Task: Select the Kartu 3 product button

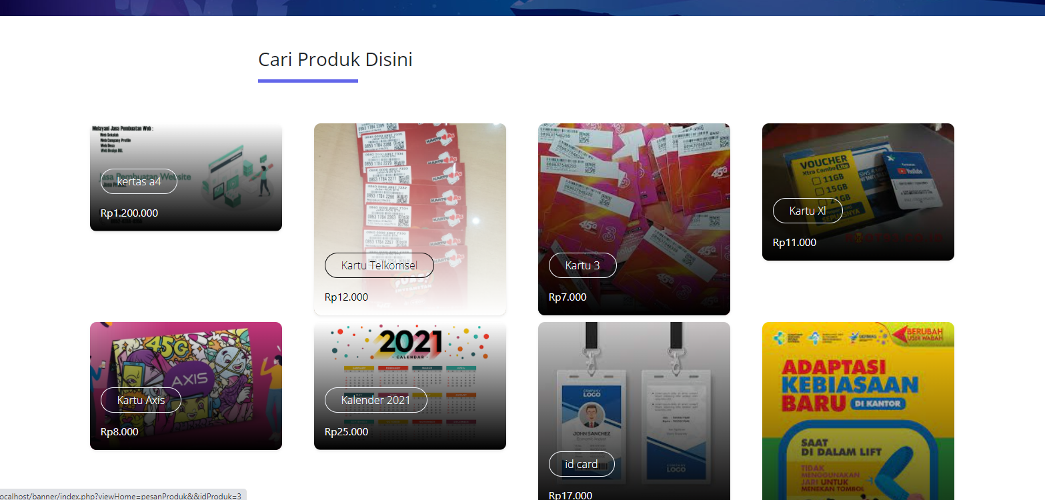Action: (583, 265)
